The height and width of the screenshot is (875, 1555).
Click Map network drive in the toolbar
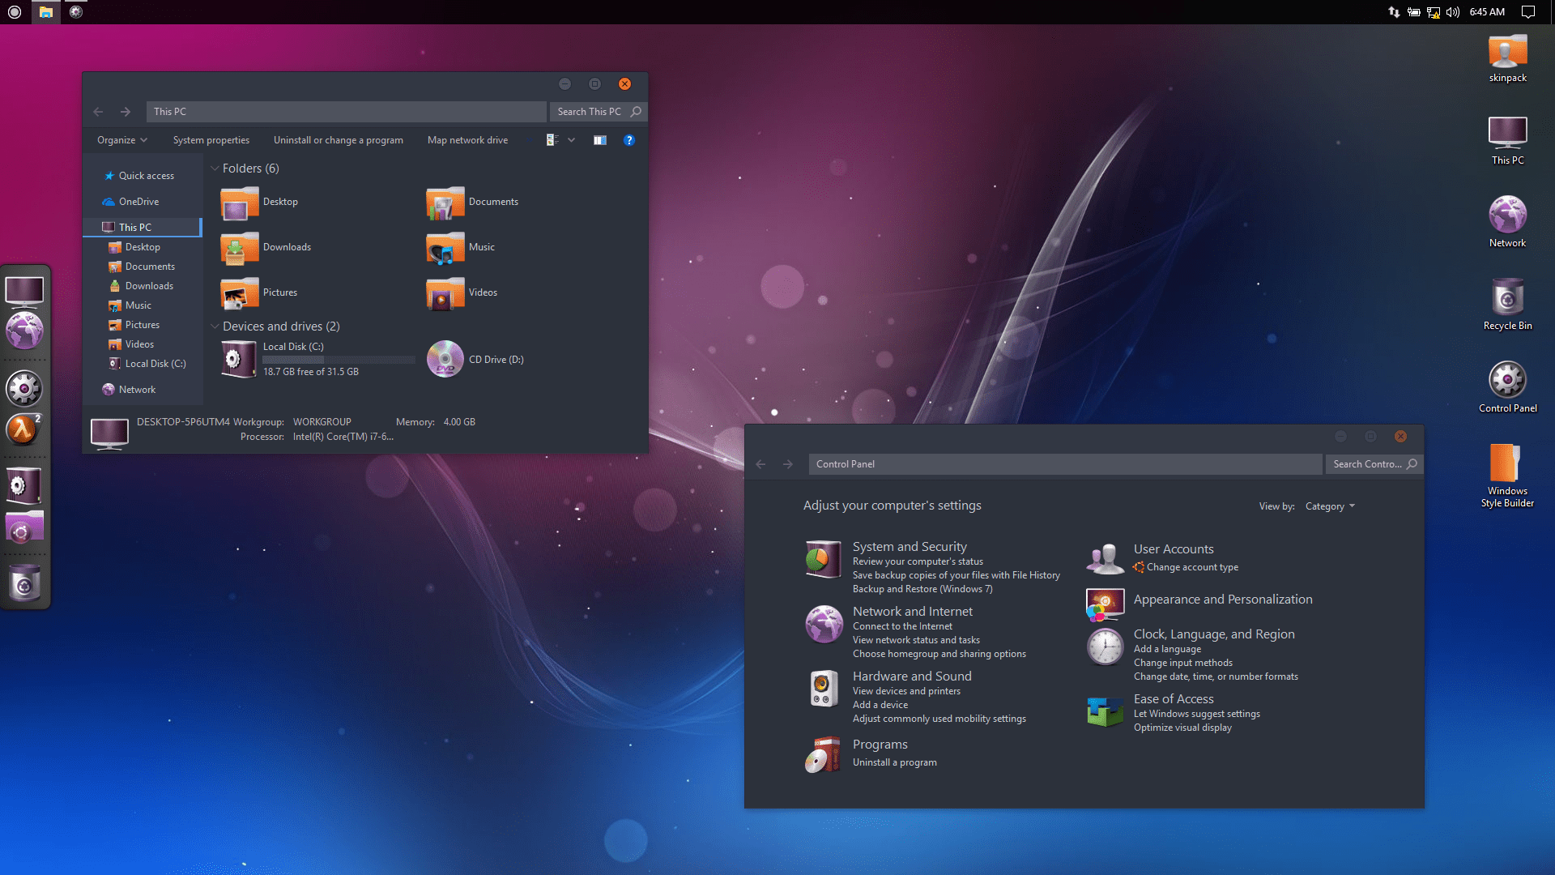click(467, 139)
